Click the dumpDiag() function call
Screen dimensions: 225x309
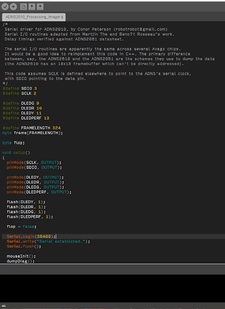(21, 261)
